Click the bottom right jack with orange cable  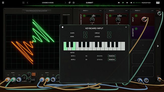pos(159,79)
